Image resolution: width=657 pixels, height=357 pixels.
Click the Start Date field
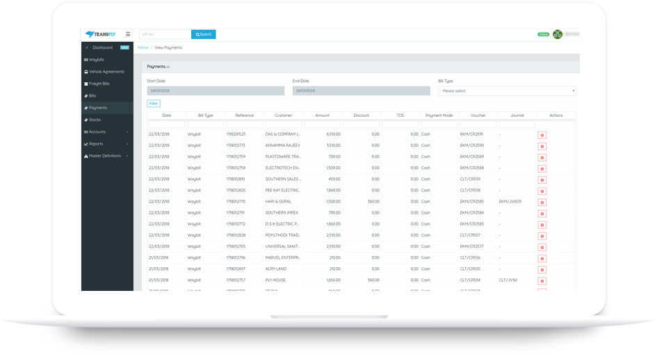click(216, 91)
